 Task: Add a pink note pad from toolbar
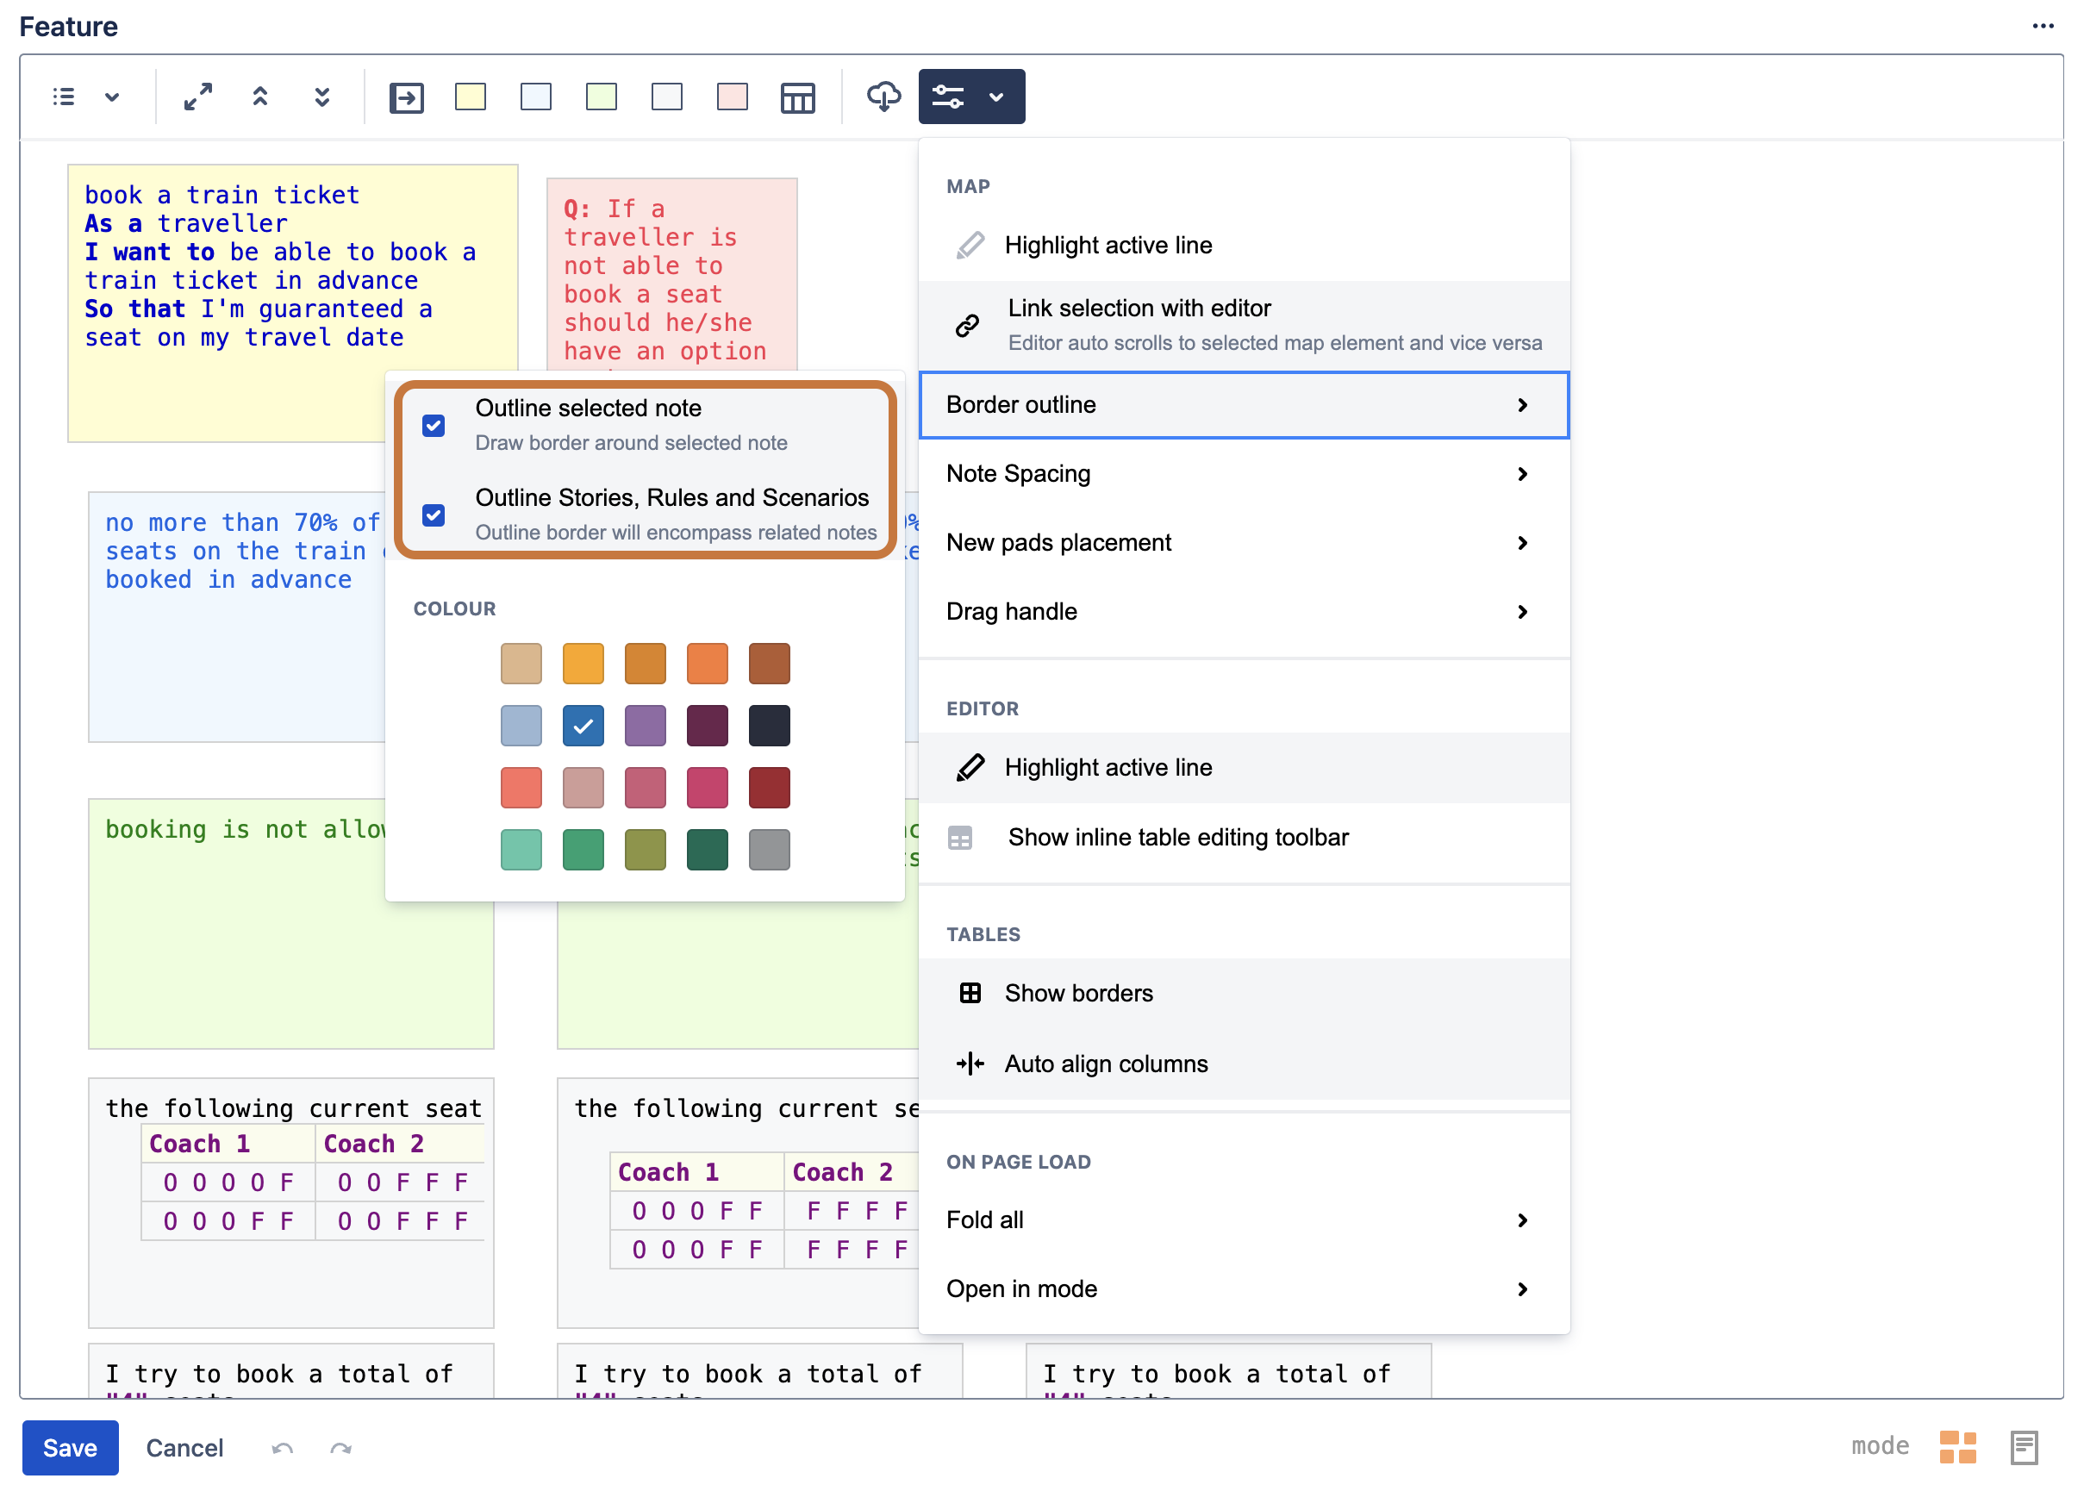(732, 97)
